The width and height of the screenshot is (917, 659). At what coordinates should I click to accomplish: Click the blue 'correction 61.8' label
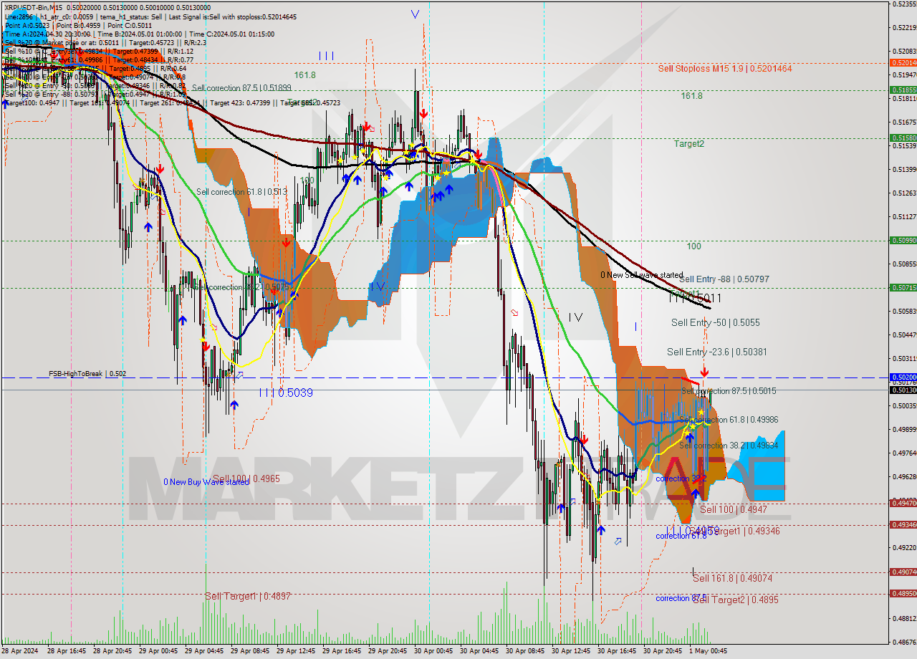coord(681,536)
